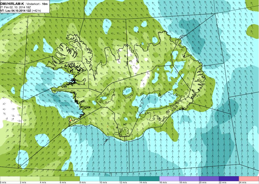259x184 pixels.
Task: Click the "18 m/s" legend label
Action: (183, 182)
